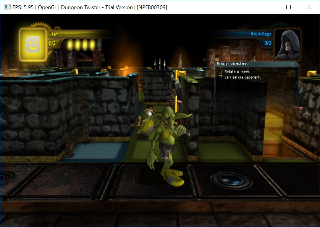Click the User 0/2 score counter
The width and height of the screenshot is (320, 227).
click(52, 43)
